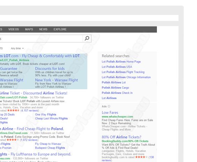Switch to the MAPS tab
This screenshot has width=197, height=162.
click(29, 29)
